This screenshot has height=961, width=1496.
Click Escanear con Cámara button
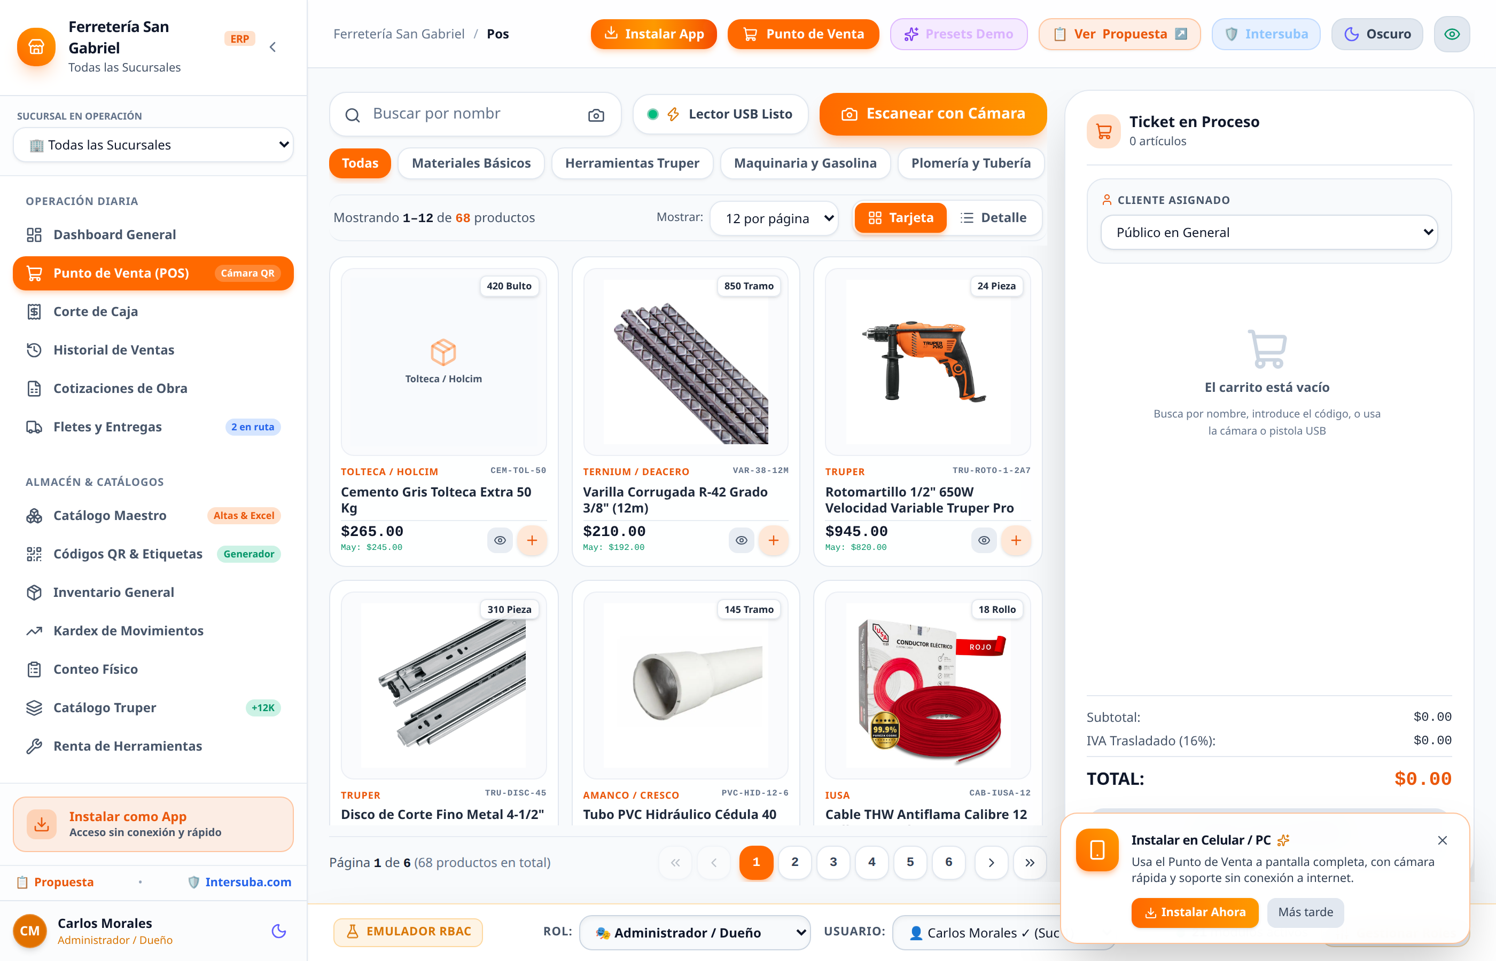click(933, 114)
